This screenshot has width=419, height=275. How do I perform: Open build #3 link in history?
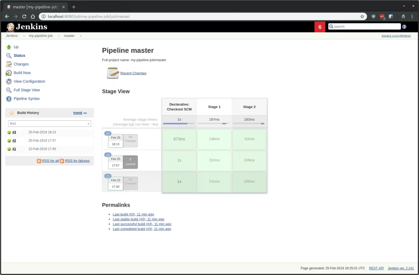click(x=14, y=132)
